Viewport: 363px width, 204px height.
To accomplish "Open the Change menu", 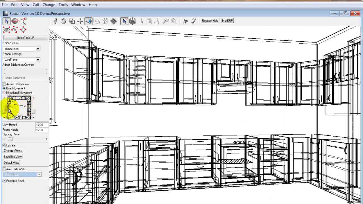I will [x=49, y=5].
